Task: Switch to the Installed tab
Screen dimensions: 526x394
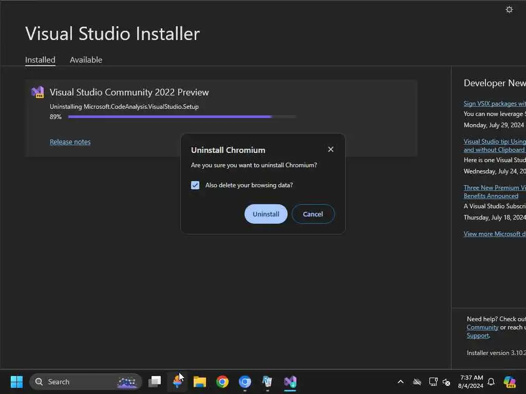Action: (x=40, y=60)
